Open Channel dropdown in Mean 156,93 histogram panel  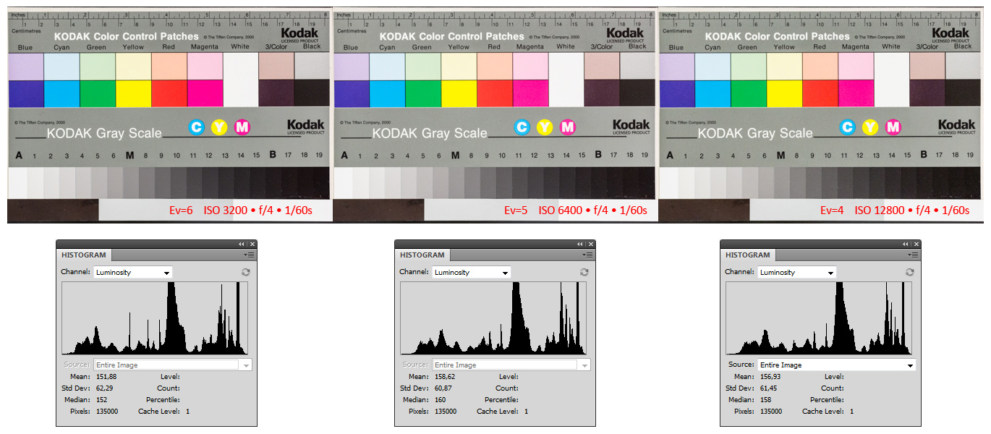[797, 273]
